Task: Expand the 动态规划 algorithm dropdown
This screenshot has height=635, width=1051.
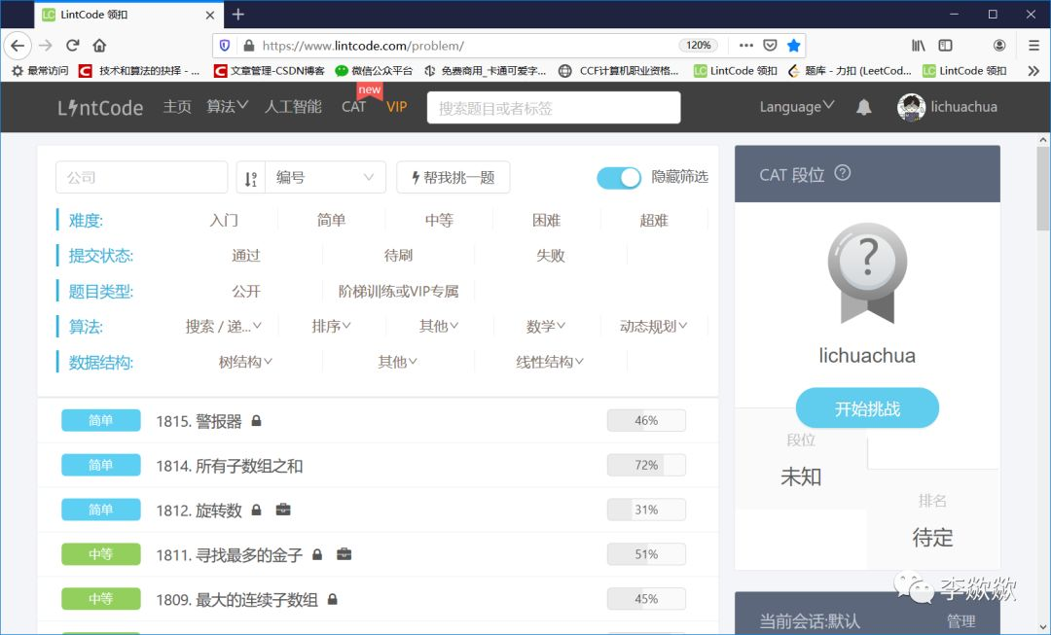Action: tap(653, 326)
